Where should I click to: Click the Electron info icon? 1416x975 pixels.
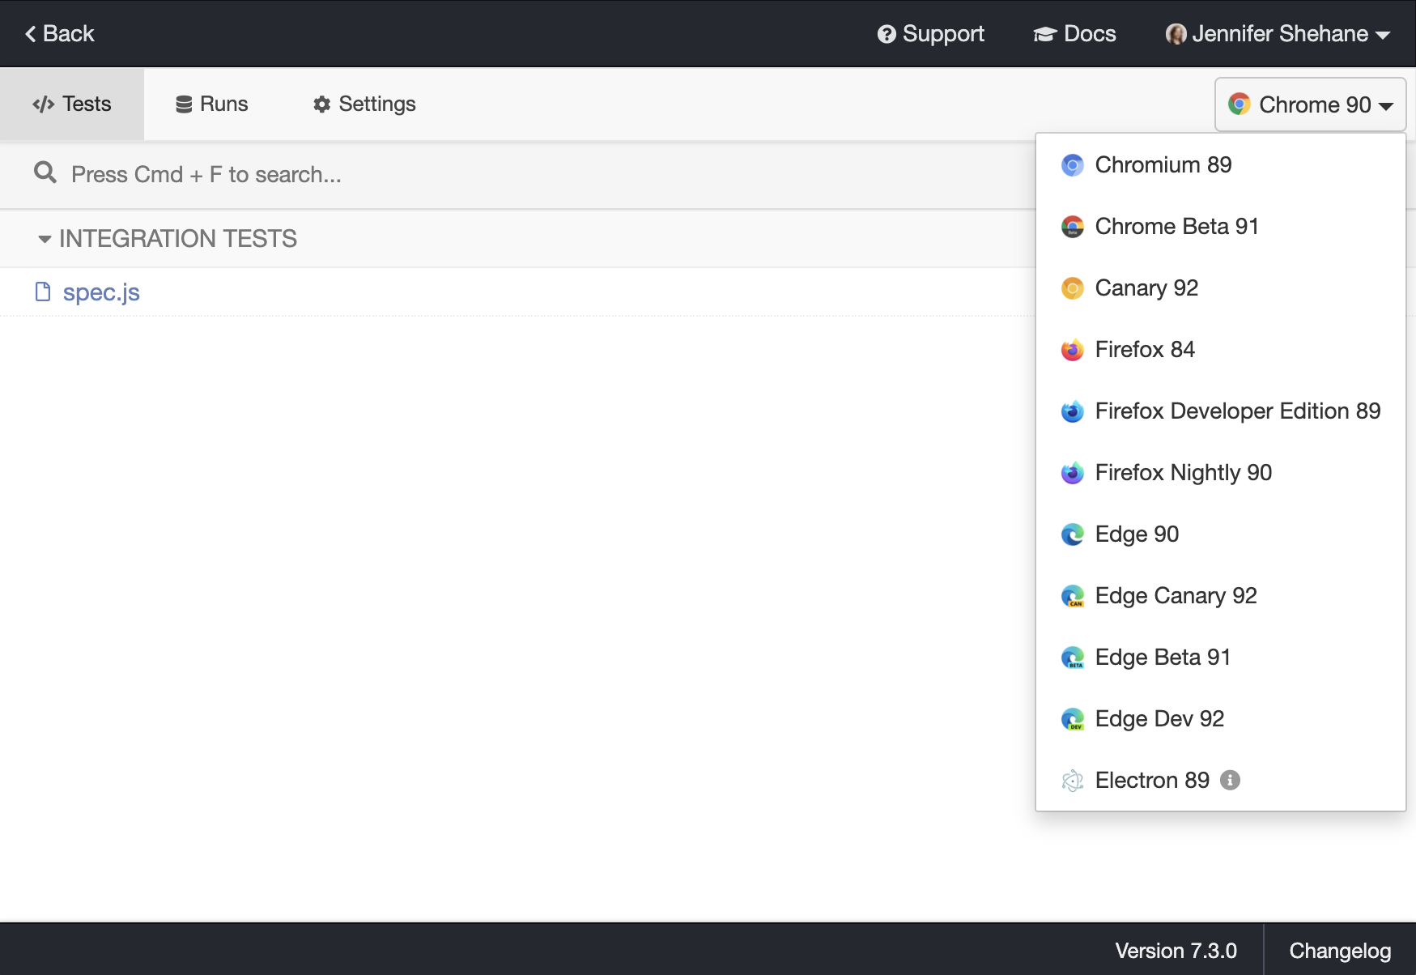click(1231, 780)
